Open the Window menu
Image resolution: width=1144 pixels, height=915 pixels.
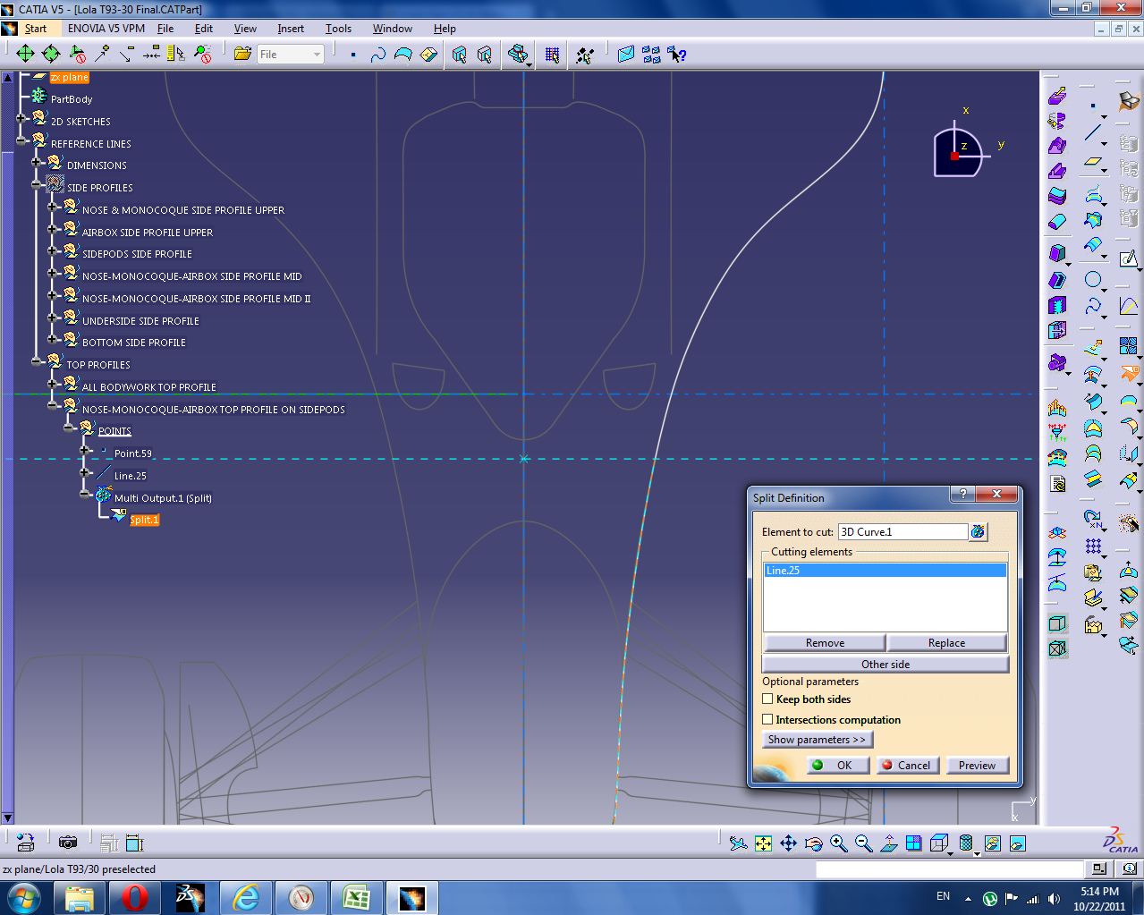pyautogui.click(x=393, y=29)
